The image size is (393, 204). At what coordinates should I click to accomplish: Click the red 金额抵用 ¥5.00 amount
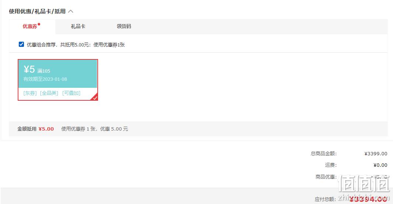tap(46, 129)
